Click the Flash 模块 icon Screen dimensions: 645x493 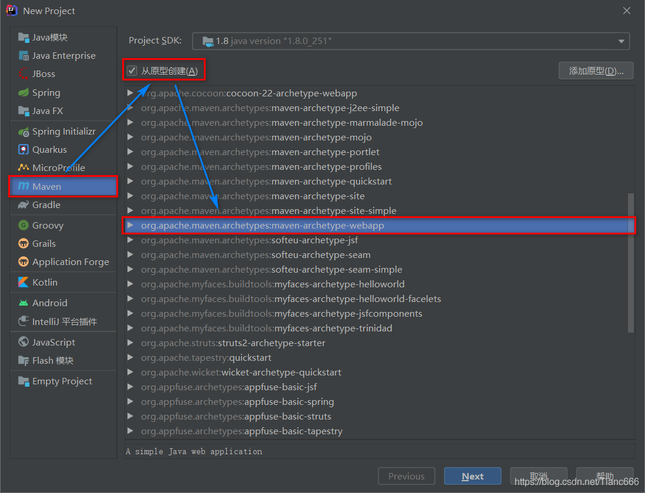pyautogui.click(x=23, y=360)
